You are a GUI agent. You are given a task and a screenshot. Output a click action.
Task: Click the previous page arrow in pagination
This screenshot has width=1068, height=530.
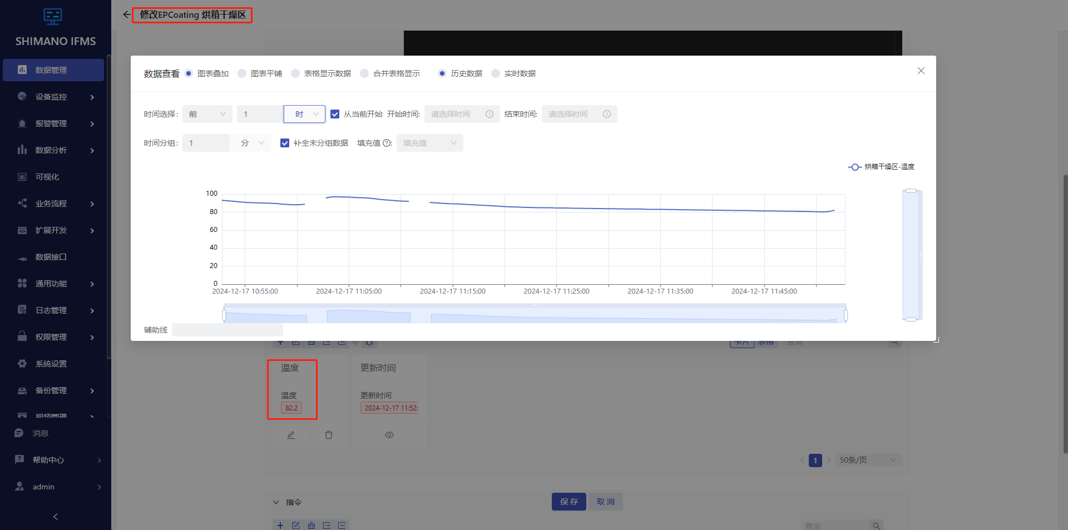point(802,460)
